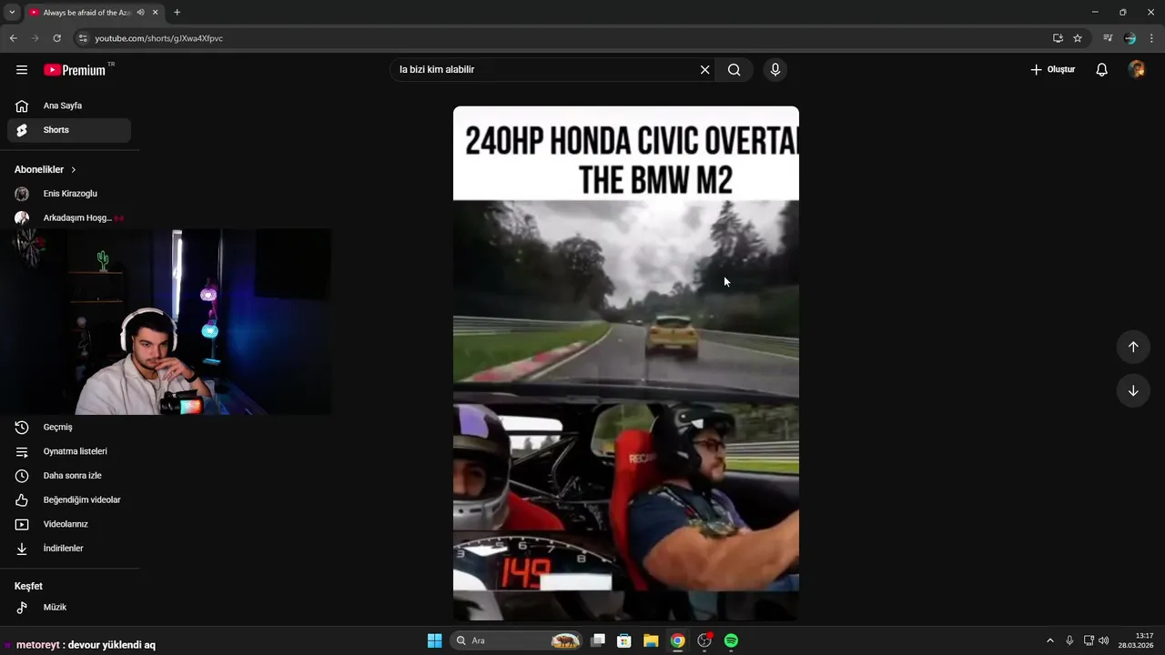Bookmark this page with star icon
Viewport: 1165px width, 655px height.
tap(1078, 38)
